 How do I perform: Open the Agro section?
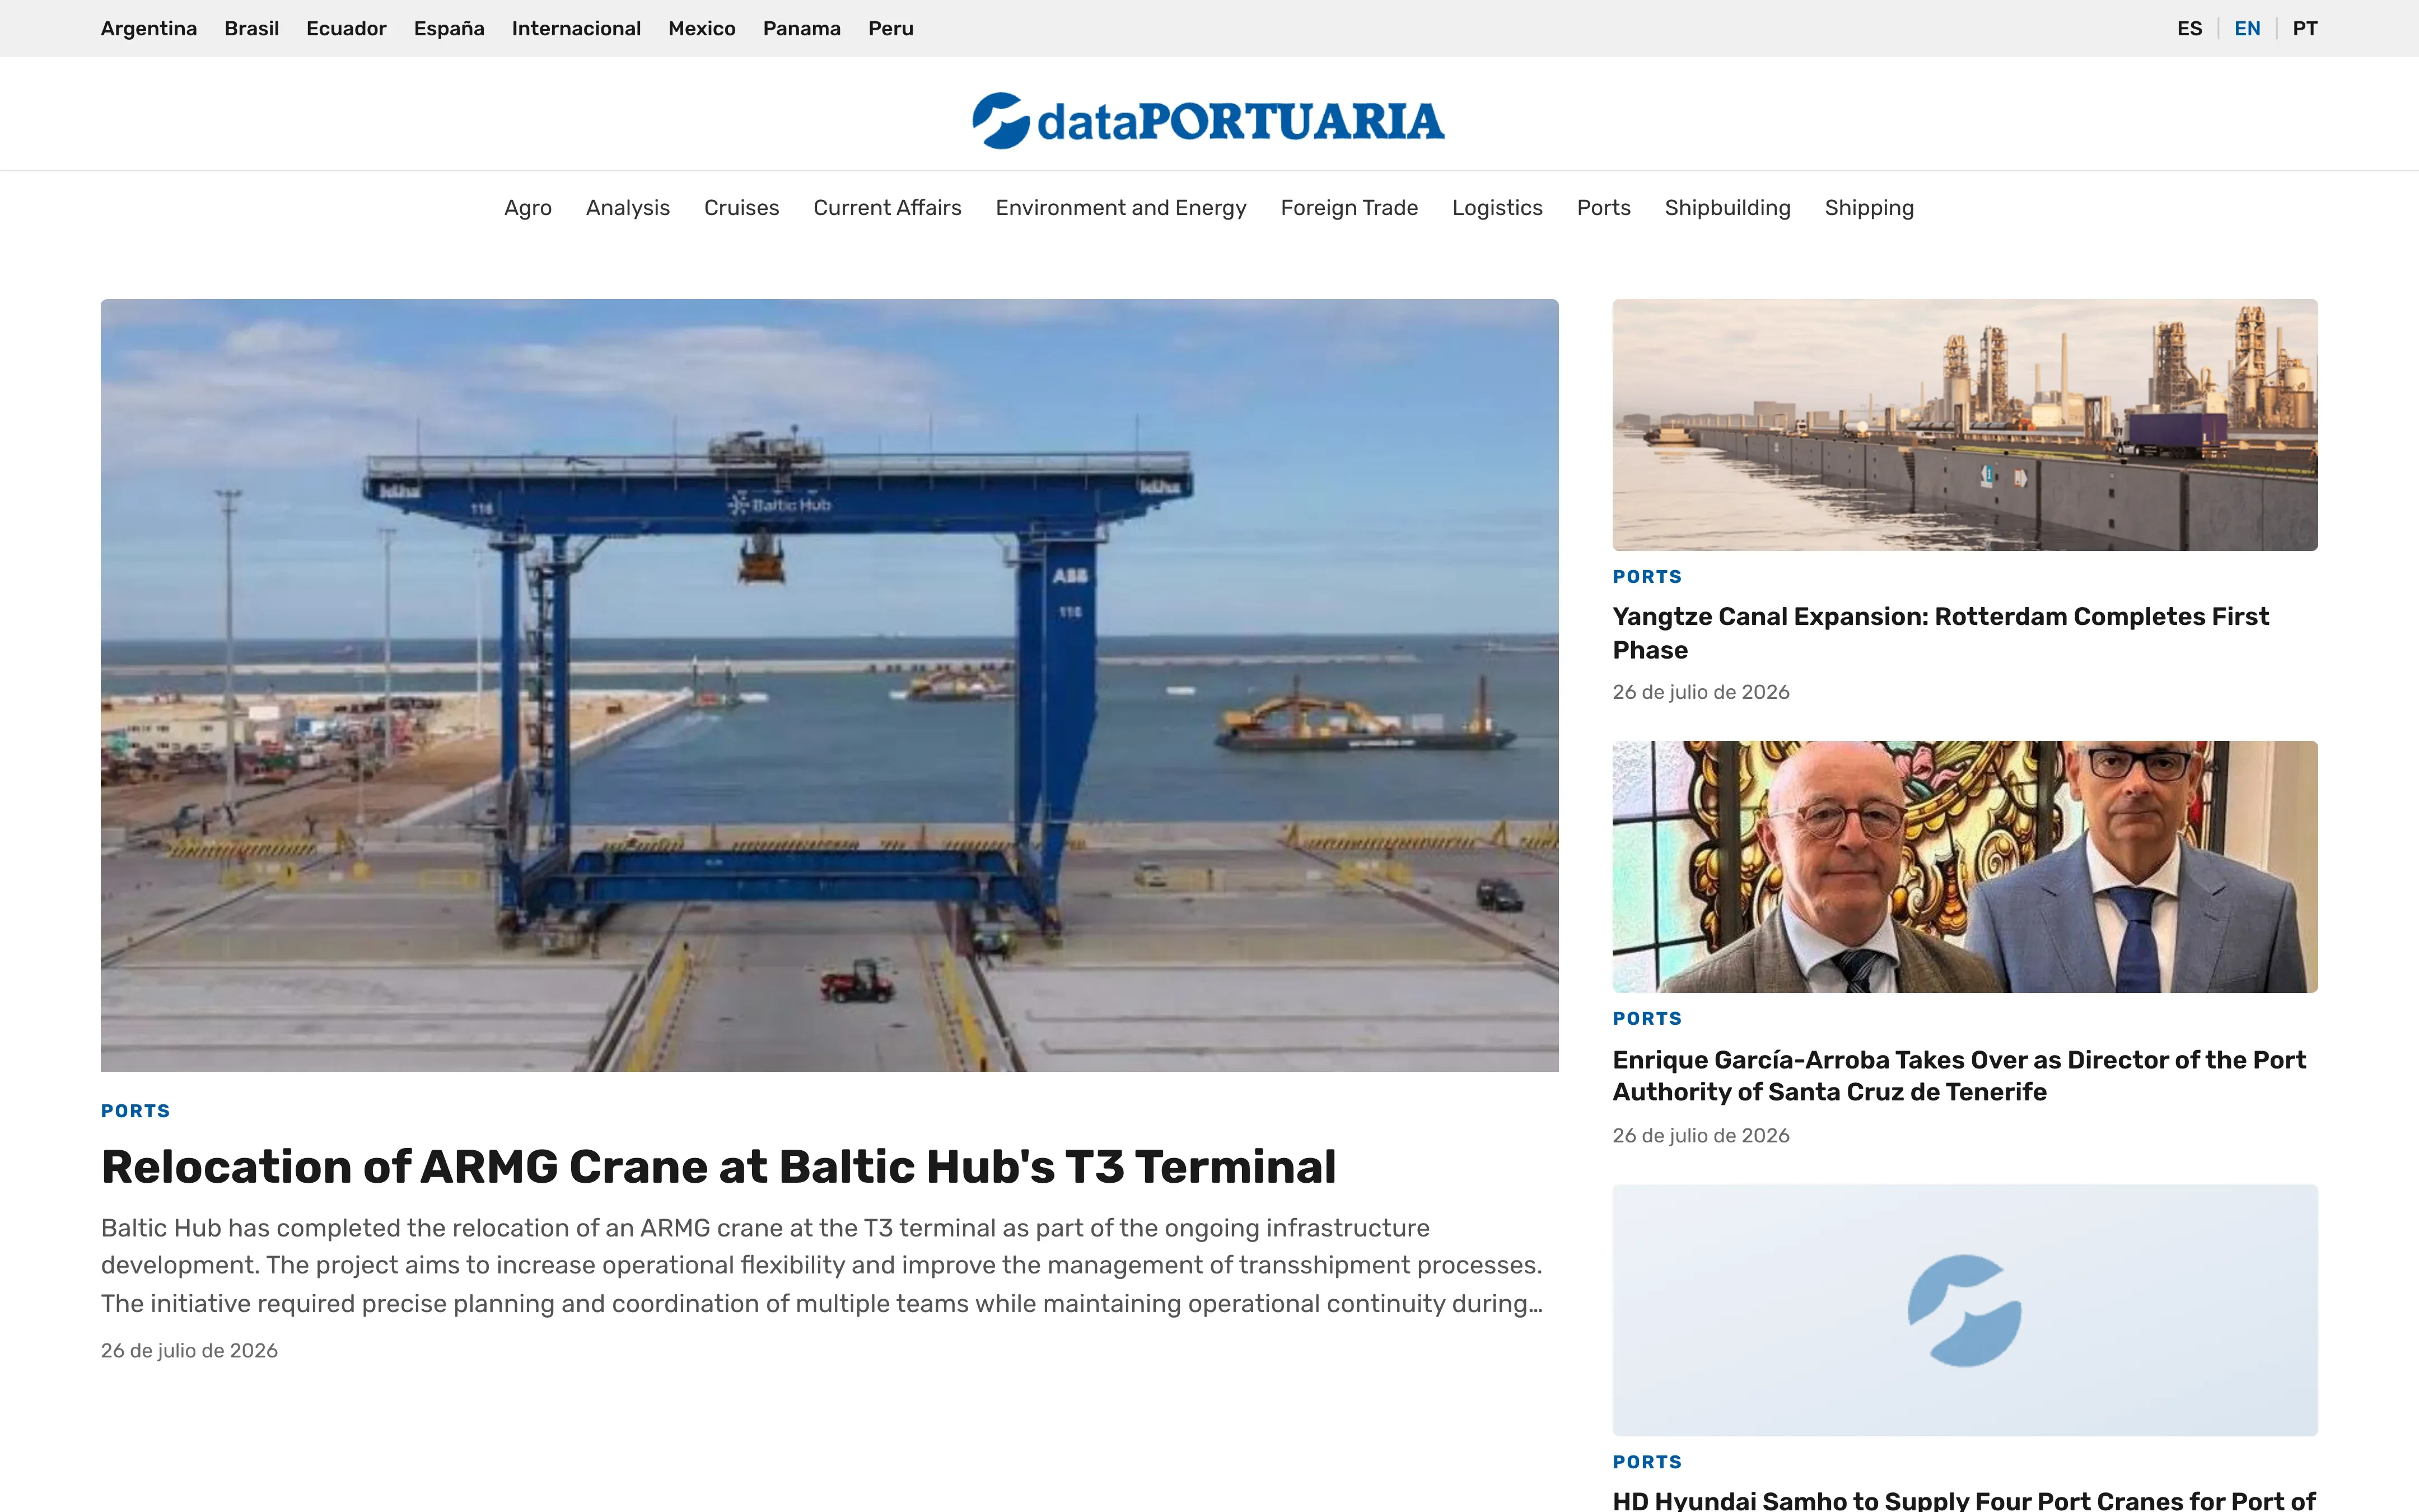tap(528, 208)
